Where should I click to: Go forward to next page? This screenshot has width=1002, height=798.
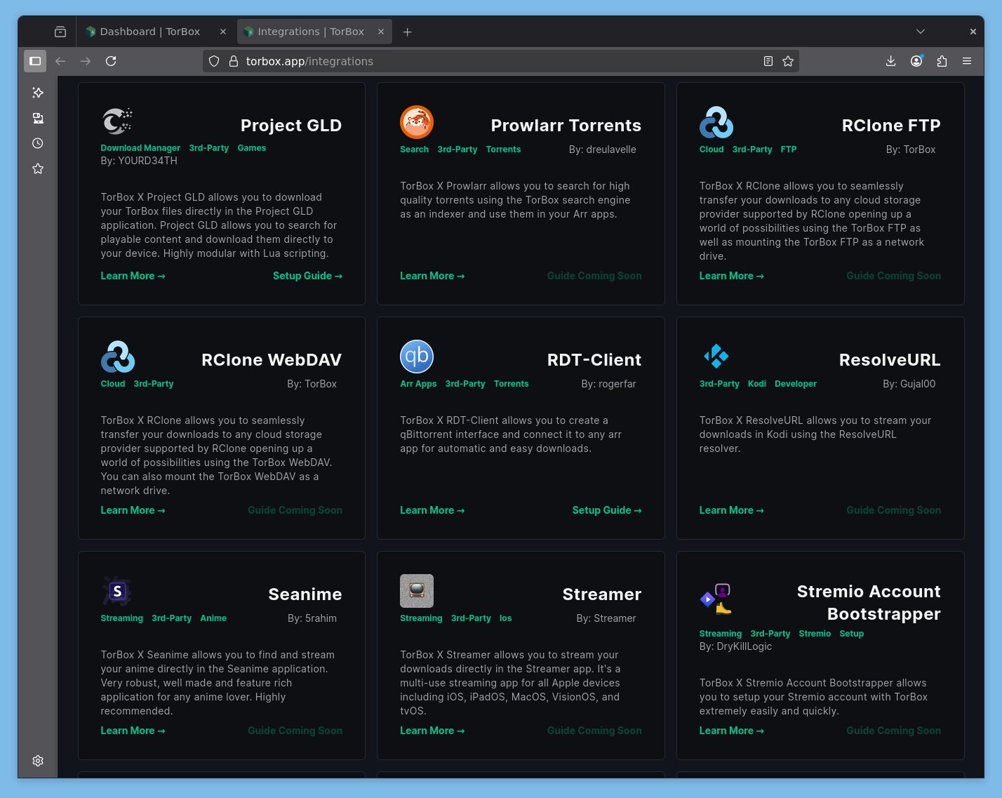pos(86,61)
